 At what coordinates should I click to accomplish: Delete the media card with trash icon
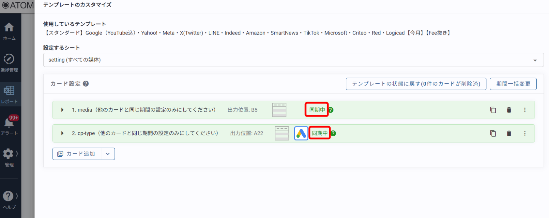pos(509,110)
